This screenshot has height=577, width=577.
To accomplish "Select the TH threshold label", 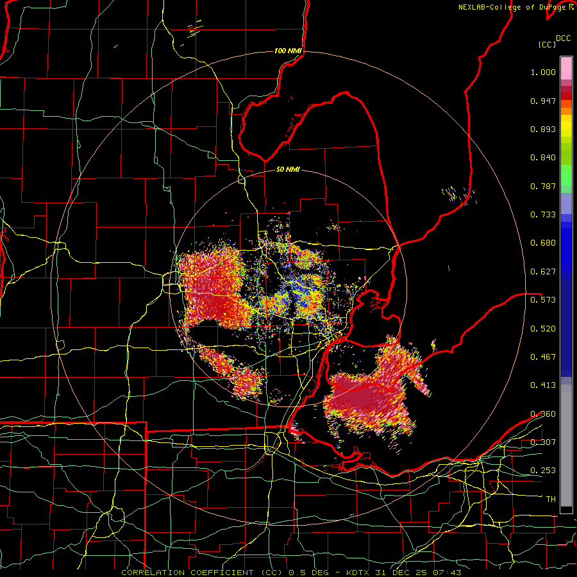I will coord(551,499).
